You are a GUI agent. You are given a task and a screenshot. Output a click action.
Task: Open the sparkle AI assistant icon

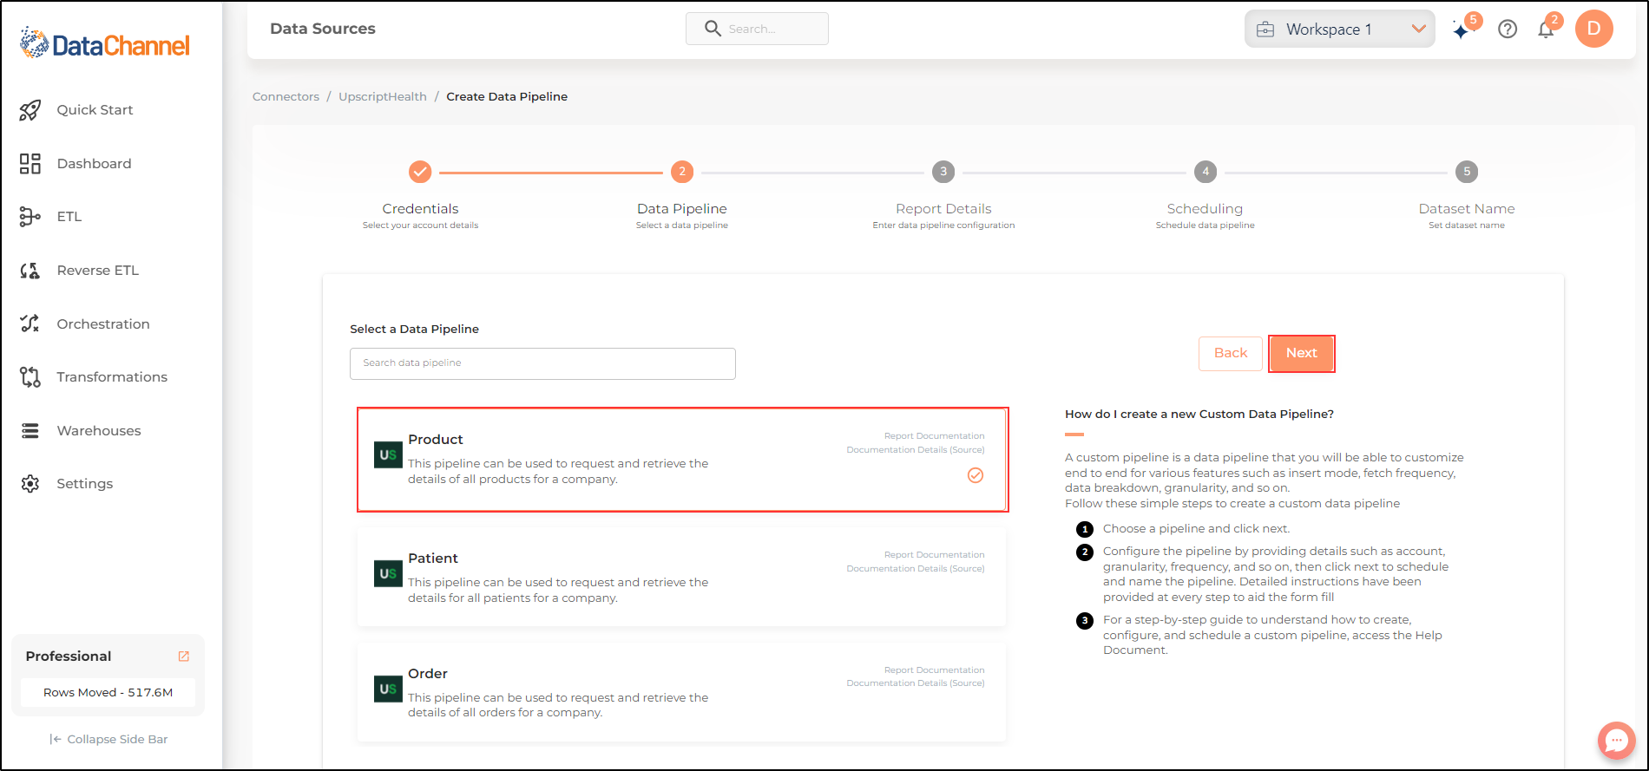[x=1462, y=30]
